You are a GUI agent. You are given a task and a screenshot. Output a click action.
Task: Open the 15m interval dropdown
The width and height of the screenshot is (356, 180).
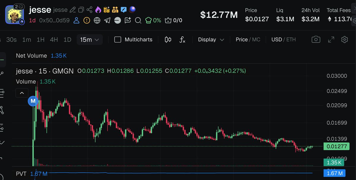tap(90, 39)
